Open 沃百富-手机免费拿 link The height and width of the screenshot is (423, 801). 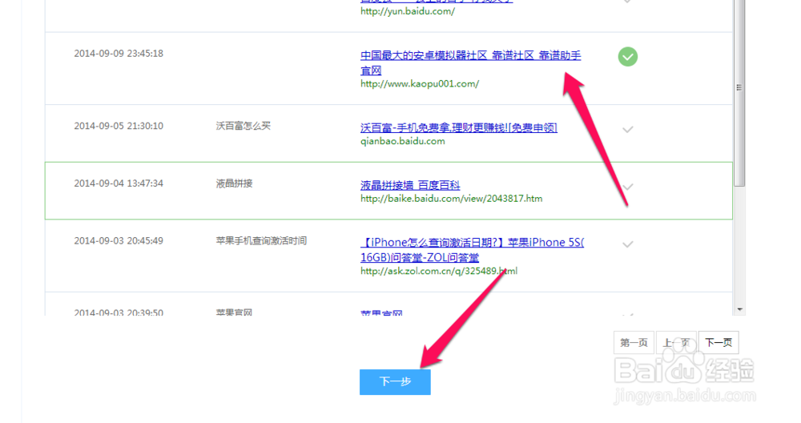(459, 127)
